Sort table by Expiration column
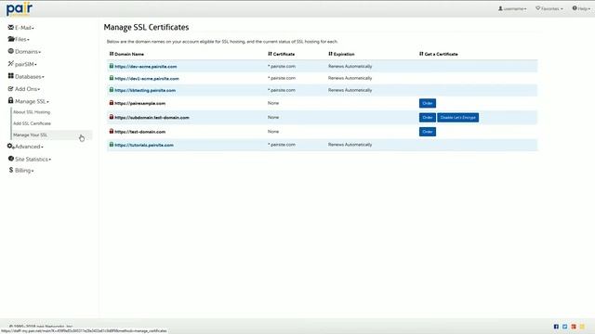The height and width of the screenshot is (334, 595). (x=341, y=54)
